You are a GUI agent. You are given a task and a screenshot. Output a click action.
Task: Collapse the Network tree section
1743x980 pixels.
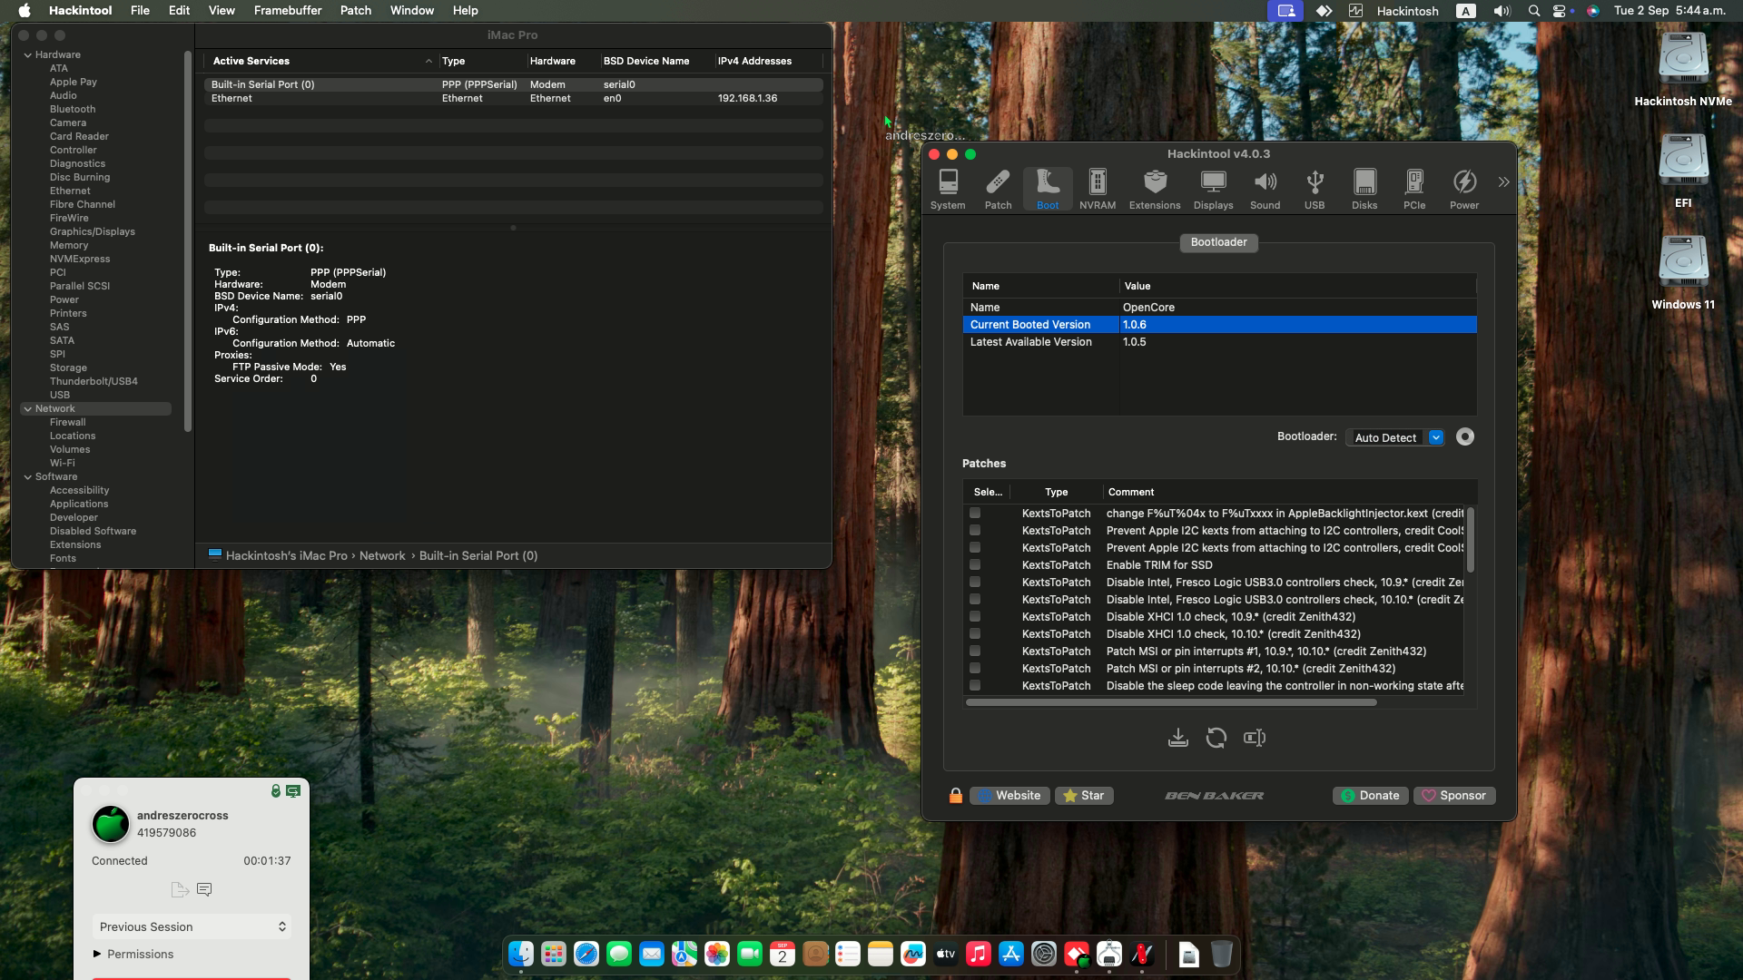(x=27, y=409)
